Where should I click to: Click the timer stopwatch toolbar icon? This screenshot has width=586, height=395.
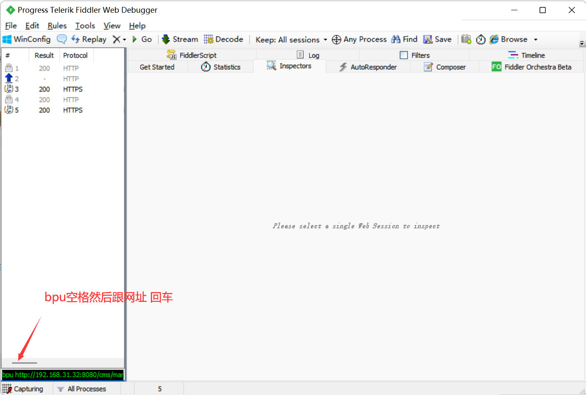tap(481, 39)
